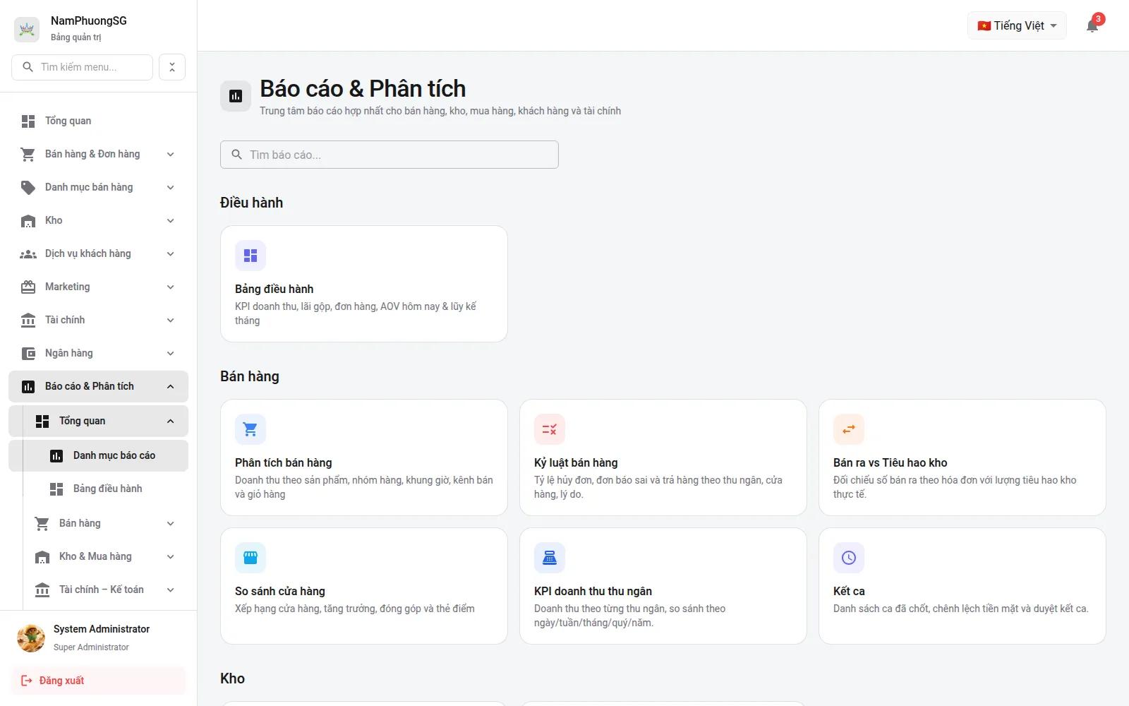Click the Bảng điều hành card icon
Viewport: 1129px width, 706px height.
250,256
